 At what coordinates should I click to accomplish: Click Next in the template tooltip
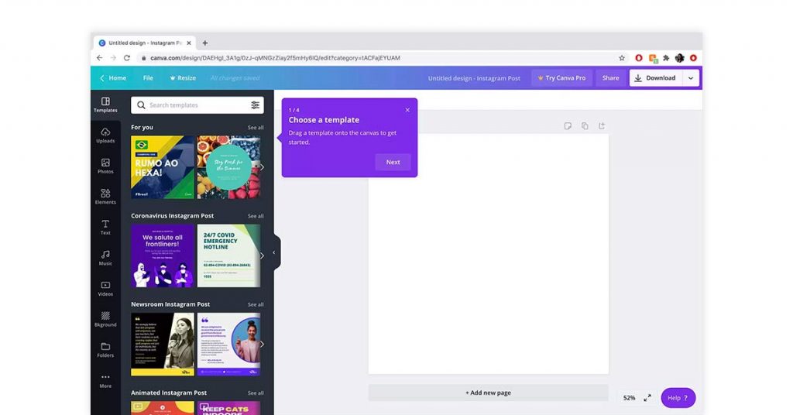point(393,163)
